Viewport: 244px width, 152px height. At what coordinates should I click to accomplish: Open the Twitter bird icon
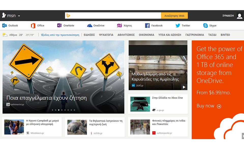[x=178, y=26]
